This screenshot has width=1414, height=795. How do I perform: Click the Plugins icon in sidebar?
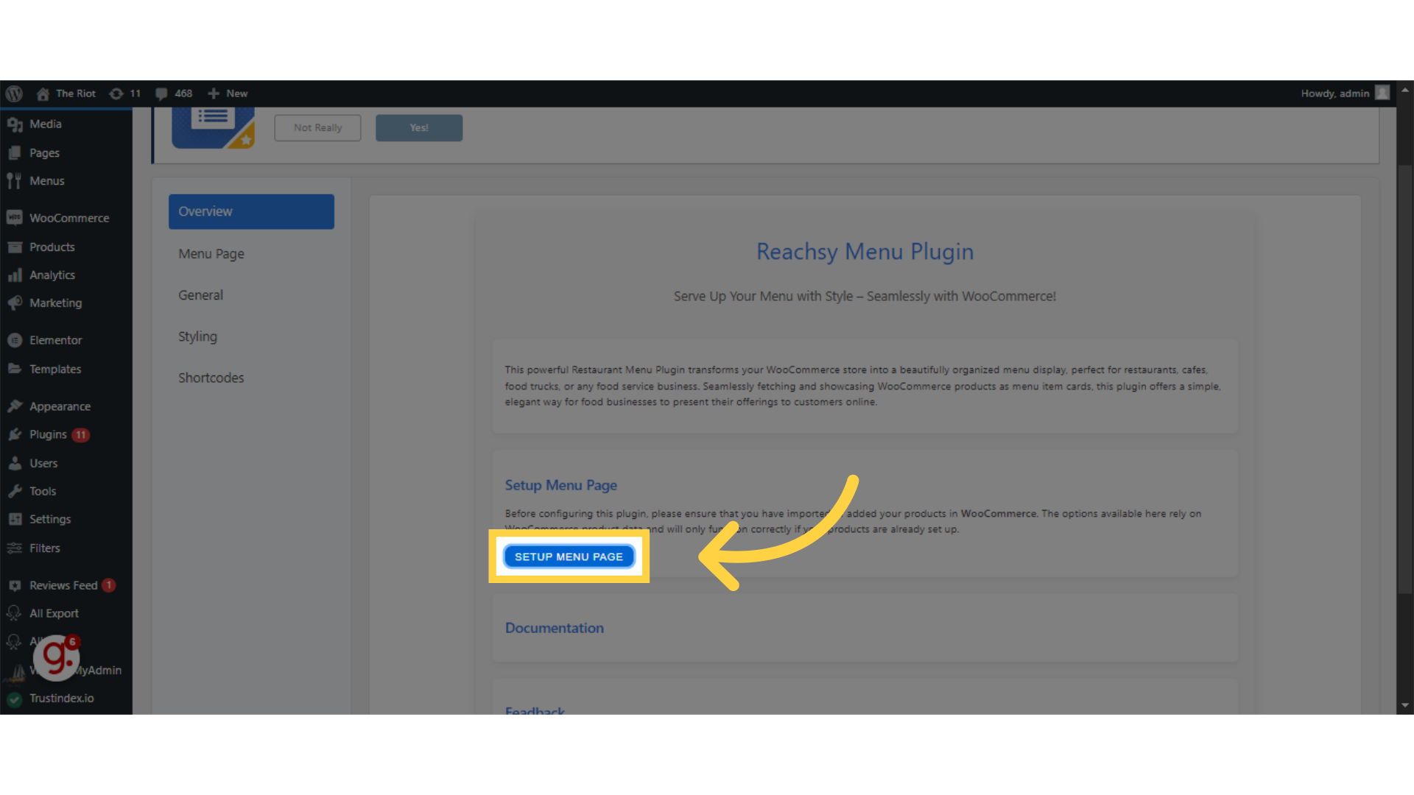15,434
